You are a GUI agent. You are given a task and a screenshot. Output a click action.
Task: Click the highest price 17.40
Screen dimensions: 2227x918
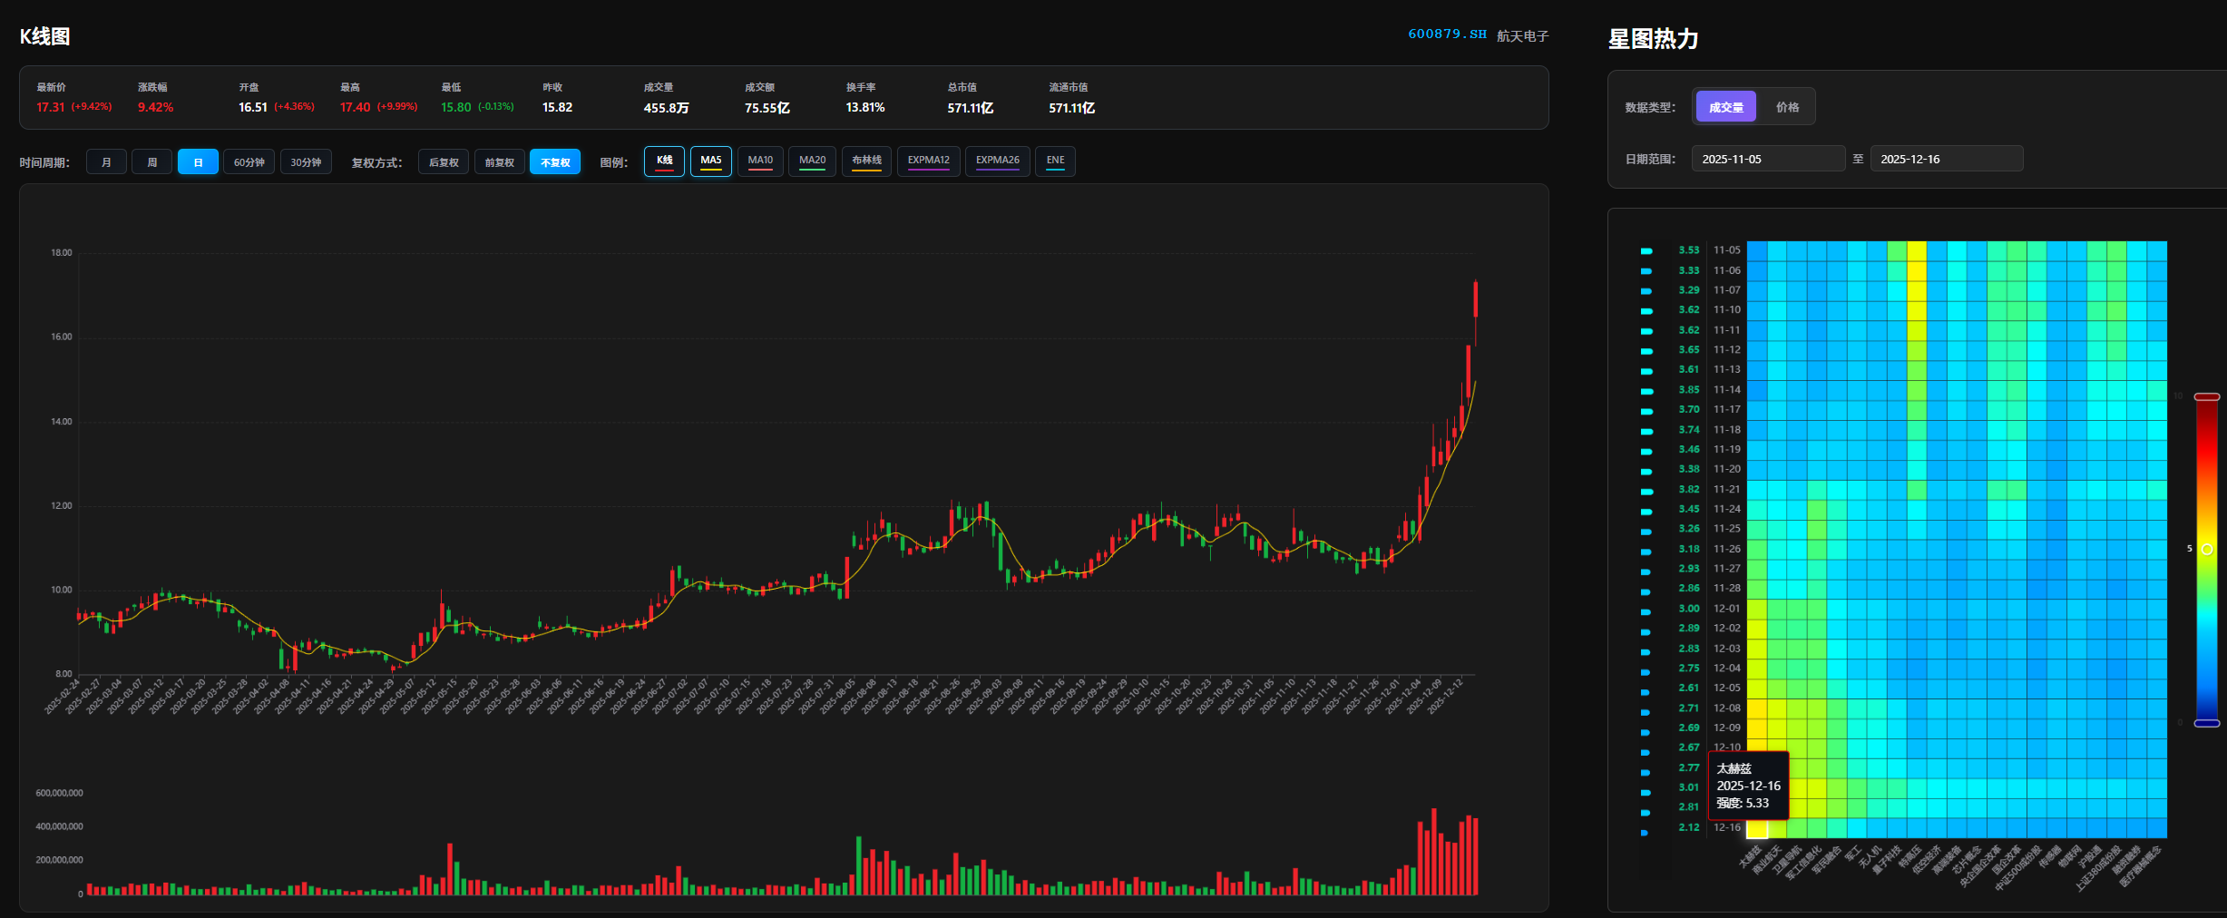(x=355, y=107)
